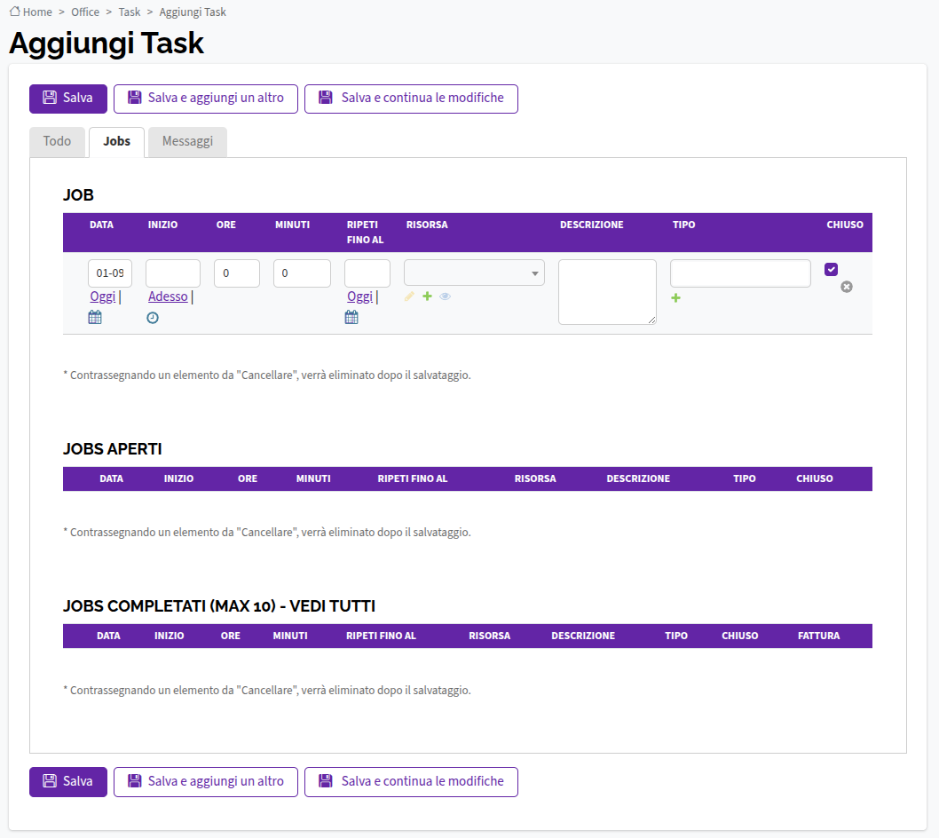Focus the Data date input field
The width and height of the screenshot is (939, 838).
[x=110, y=273]
